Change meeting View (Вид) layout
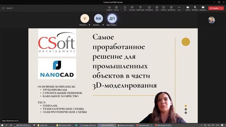Image resolution: width=226 pixels, height=127 pixels. [x=157, y=8]
